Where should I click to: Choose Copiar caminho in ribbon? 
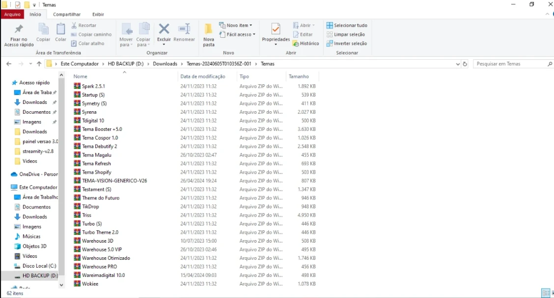pos(91,34)
